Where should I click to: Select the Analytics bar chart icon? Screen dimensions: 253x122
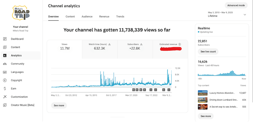[5, 56]
